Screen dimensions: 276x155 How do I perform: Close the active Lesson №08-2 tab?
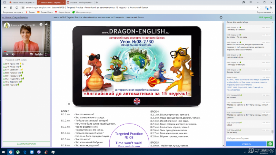pyautogui.click(x=63, y=2)
